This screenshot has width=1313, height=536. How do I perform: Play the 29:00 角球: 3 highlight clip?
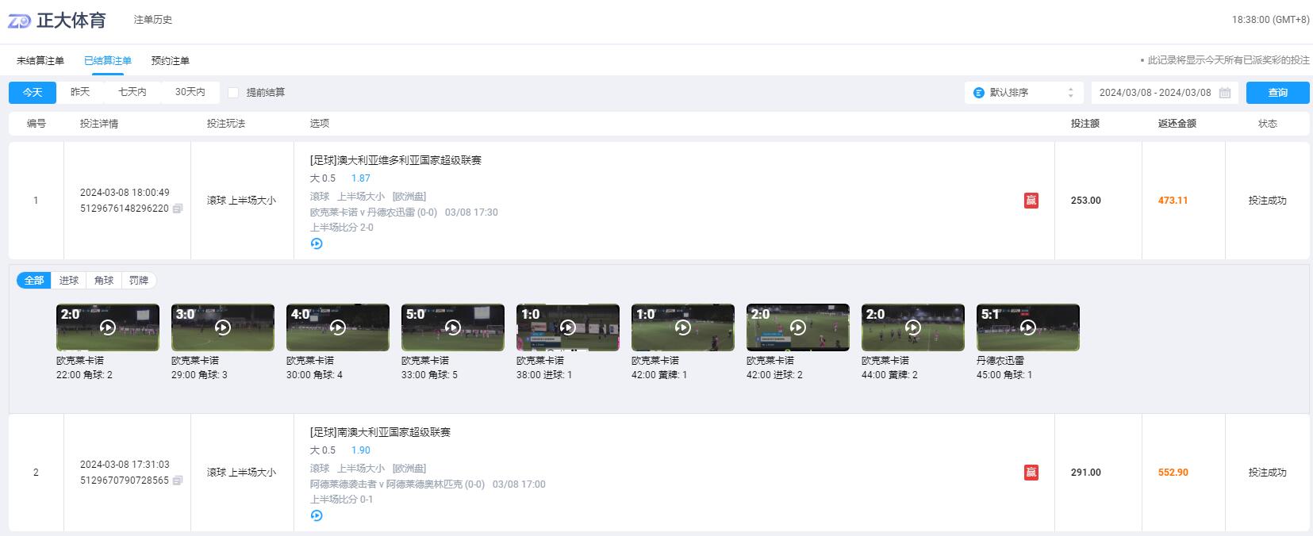coord(223,327)
